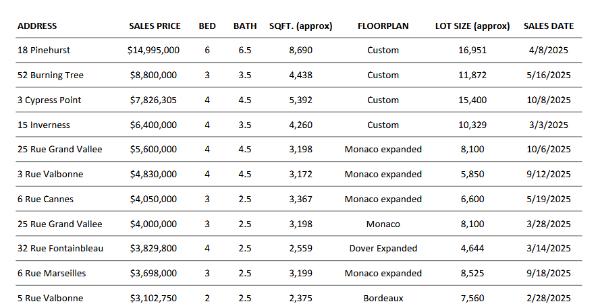
Task: Select the 16,951 lot size cell
Action: coord(472,51)
